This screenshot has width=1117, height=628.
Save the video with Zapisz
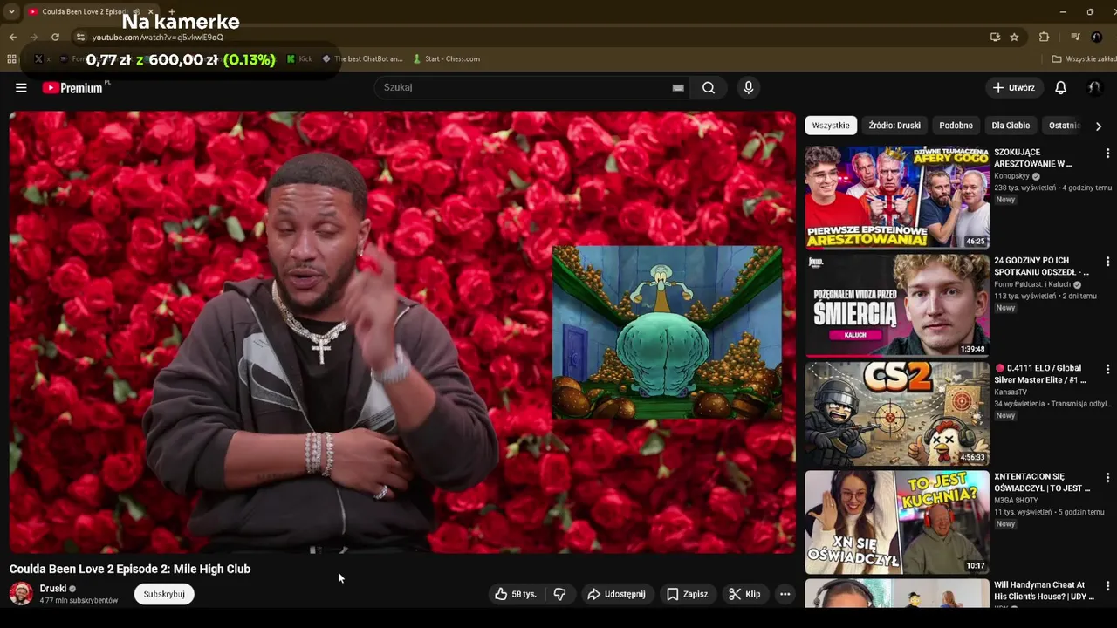coord(687,594)
